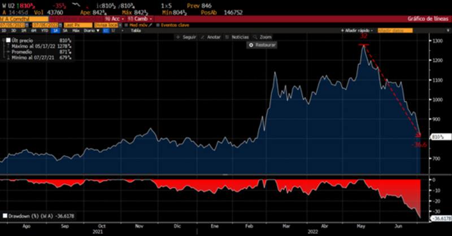Image resolution: width=452 pixels, height=236 pixels.
Task: Activate the Zoom magnifier tool
Action: [x=254, y=37]
